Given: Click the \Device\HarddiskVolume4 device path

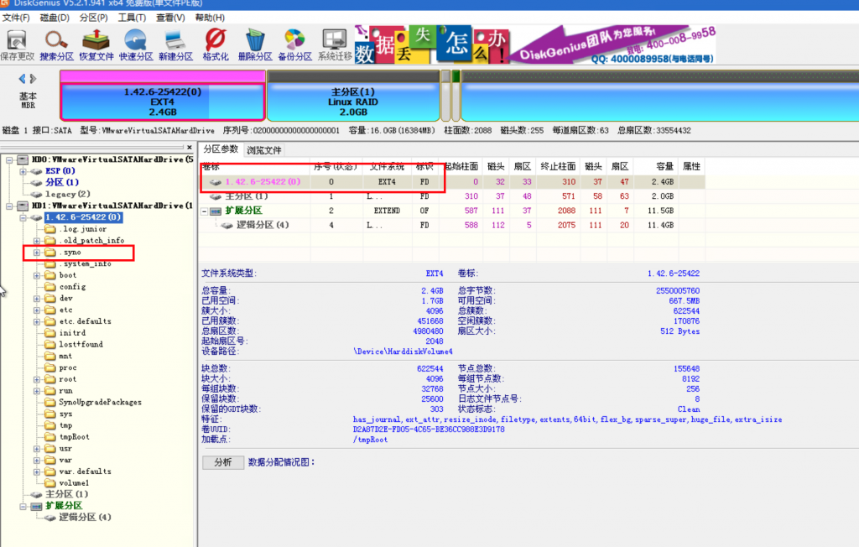Looking at the screenshot, I should tap(403, 352).
